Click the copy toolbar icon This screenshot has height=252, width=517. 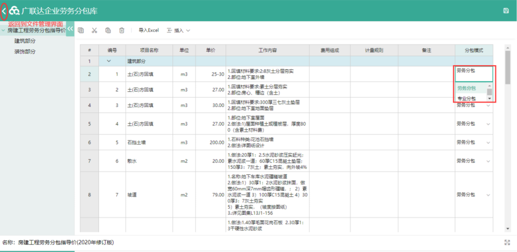pos(81,30)
